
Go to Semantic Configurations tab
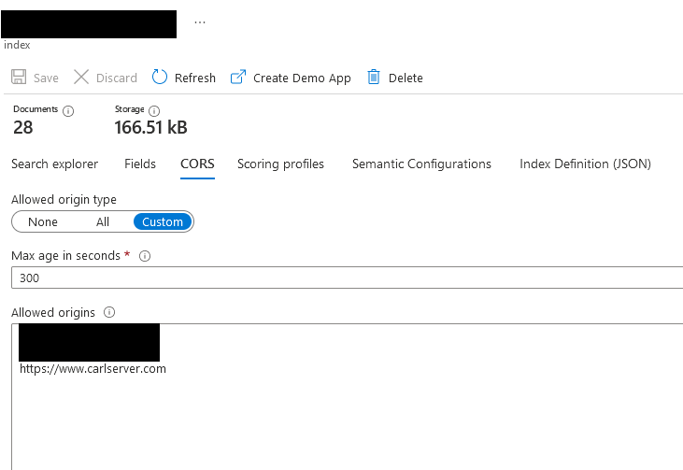coord(421,164)
